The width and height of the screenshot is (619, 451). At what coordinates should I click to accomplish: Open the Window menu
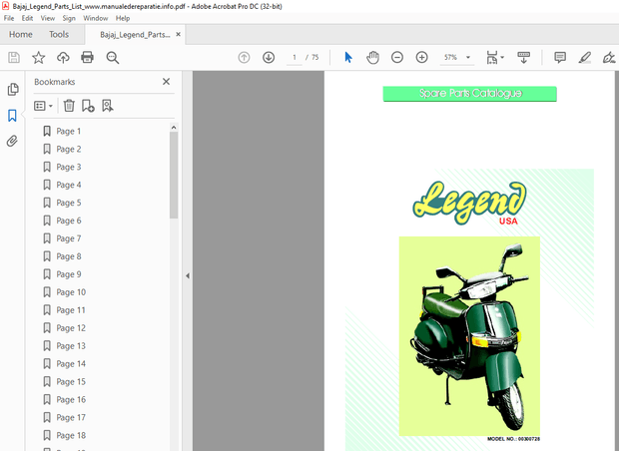(96, 18)
